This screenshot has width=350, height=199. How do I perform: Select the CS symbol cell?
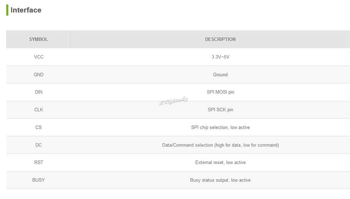click(38, 127)
